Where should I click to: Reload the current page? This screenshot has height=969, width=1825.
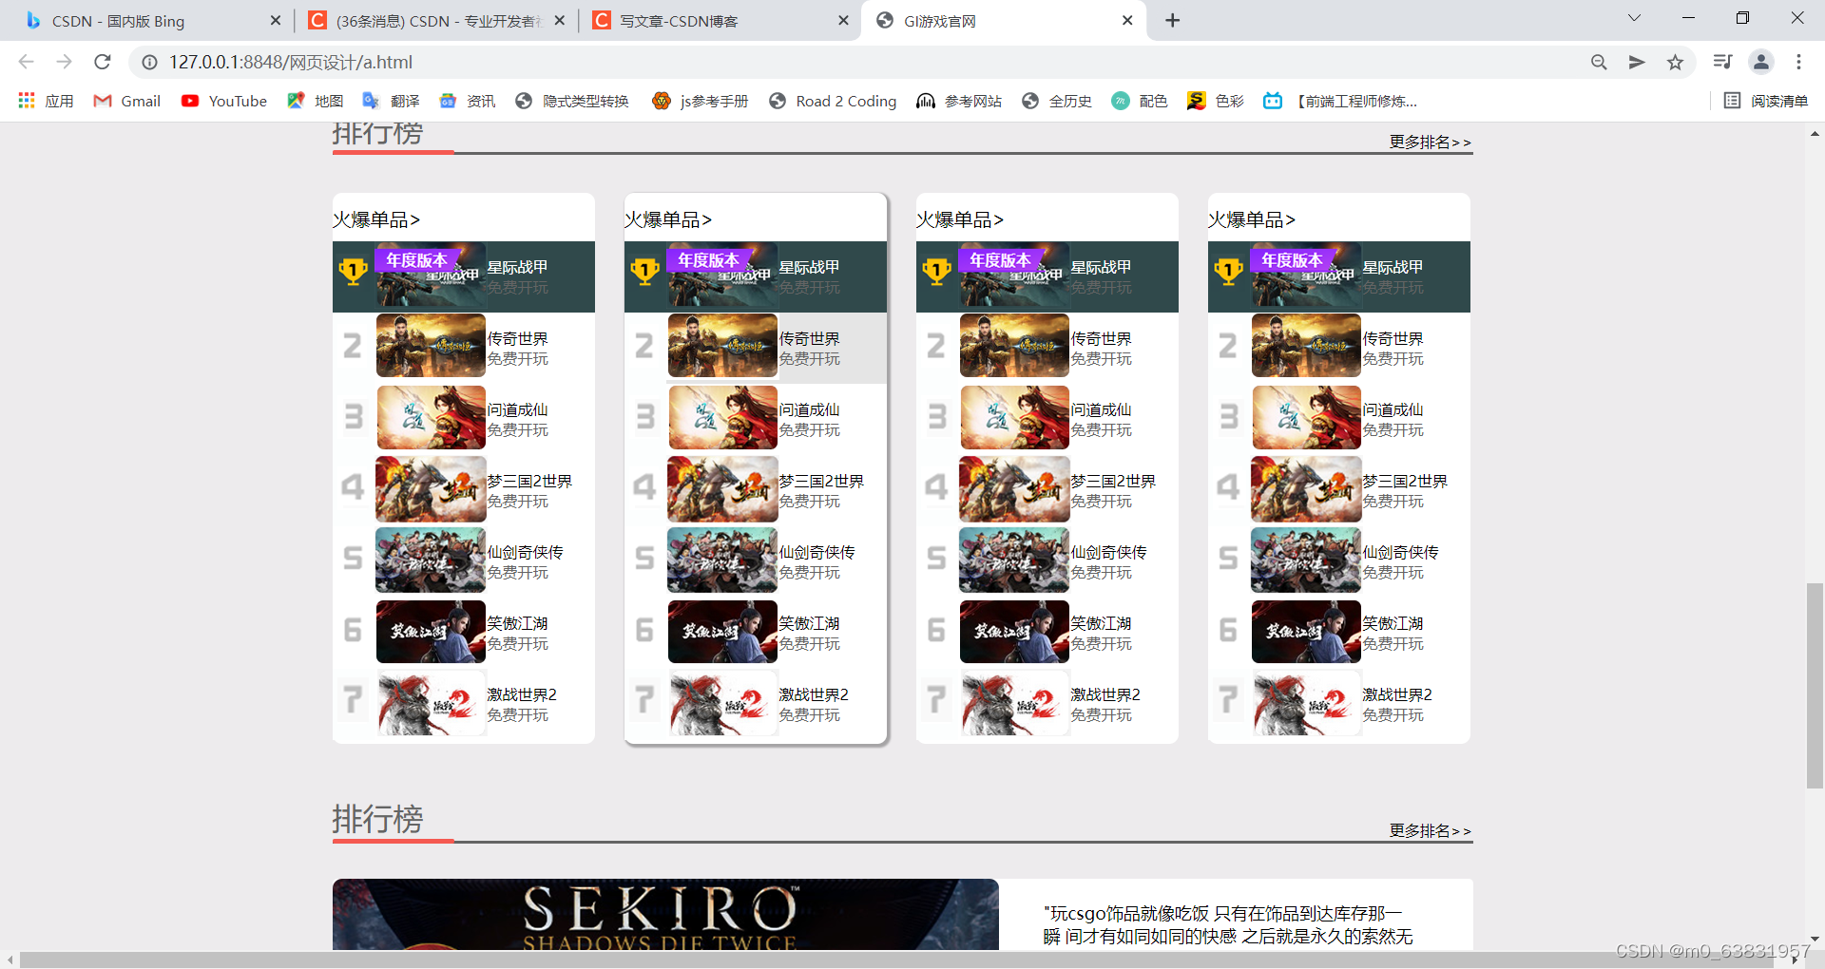pyautogui.click(x=103, y=62)
